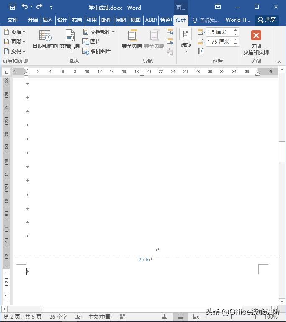286x322 pixels.
Task: Click the vertical scrollbar down arrow
Action: click(x=282, y=301)
